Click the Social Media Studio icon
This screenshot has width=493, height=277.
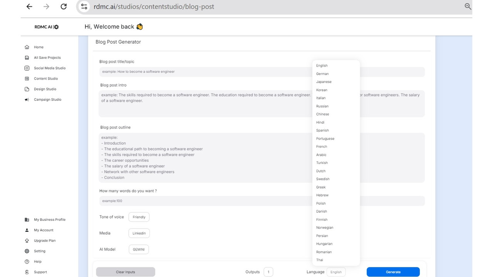(x=27, y=68)
